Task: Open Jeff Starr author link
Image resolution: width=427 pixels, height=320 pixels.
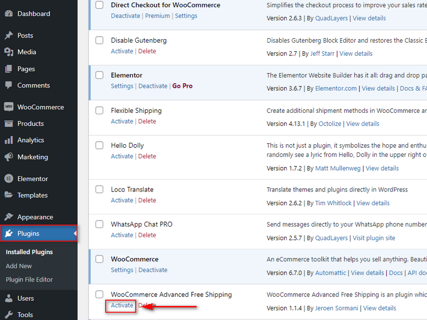Action: pyautogui.click(x=322, y=54)
